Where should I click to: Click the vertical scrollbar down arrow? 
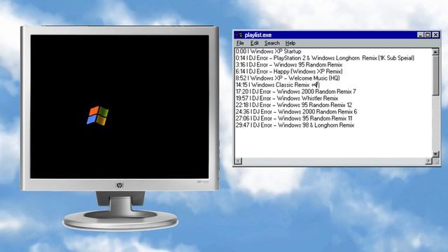[435, 154]
